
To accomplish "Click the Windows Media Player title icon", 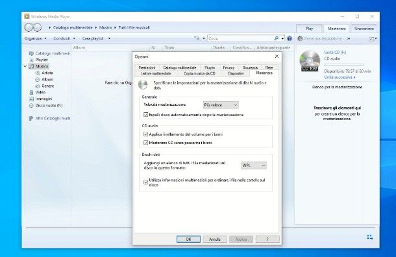I will pyautogui.click(x=27, y=16).
